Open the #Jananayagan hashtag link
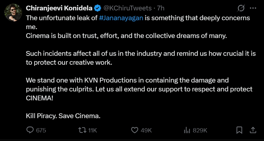 121,18
